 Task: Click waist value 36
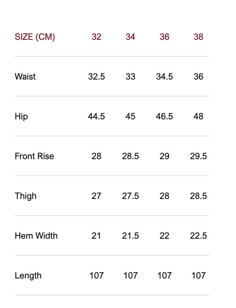(199, 77)
